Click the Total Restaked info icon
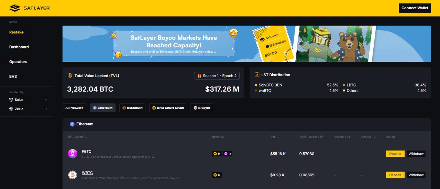 (322, 137)
